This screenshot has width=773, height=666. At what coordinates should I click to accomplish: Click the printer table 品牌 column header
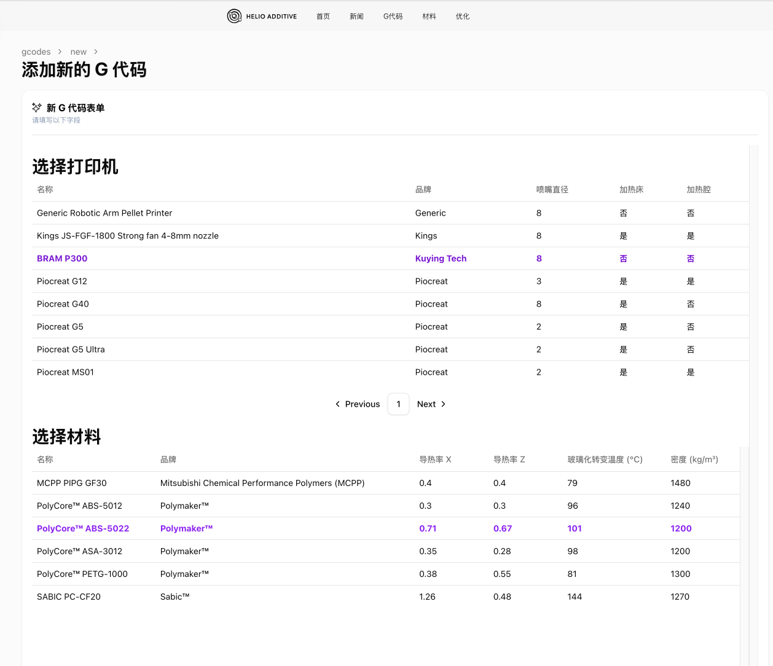click(x=423, y=190)
